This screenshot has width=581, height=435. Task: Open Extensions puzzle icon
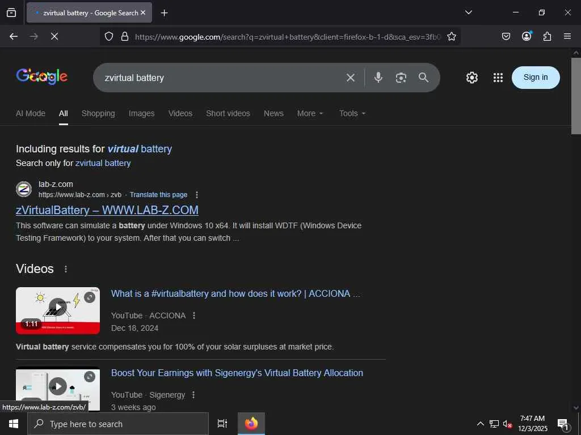[x=547, y=36]
